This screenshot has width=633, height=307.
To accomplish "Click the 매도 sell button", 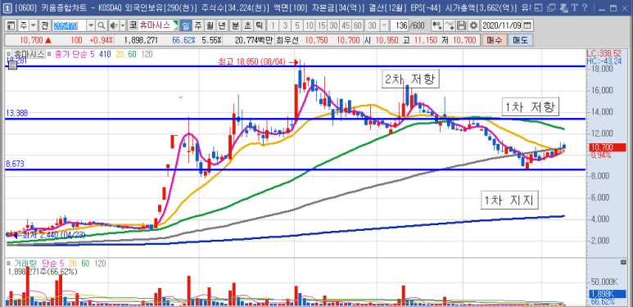I will tap(520, 41).
